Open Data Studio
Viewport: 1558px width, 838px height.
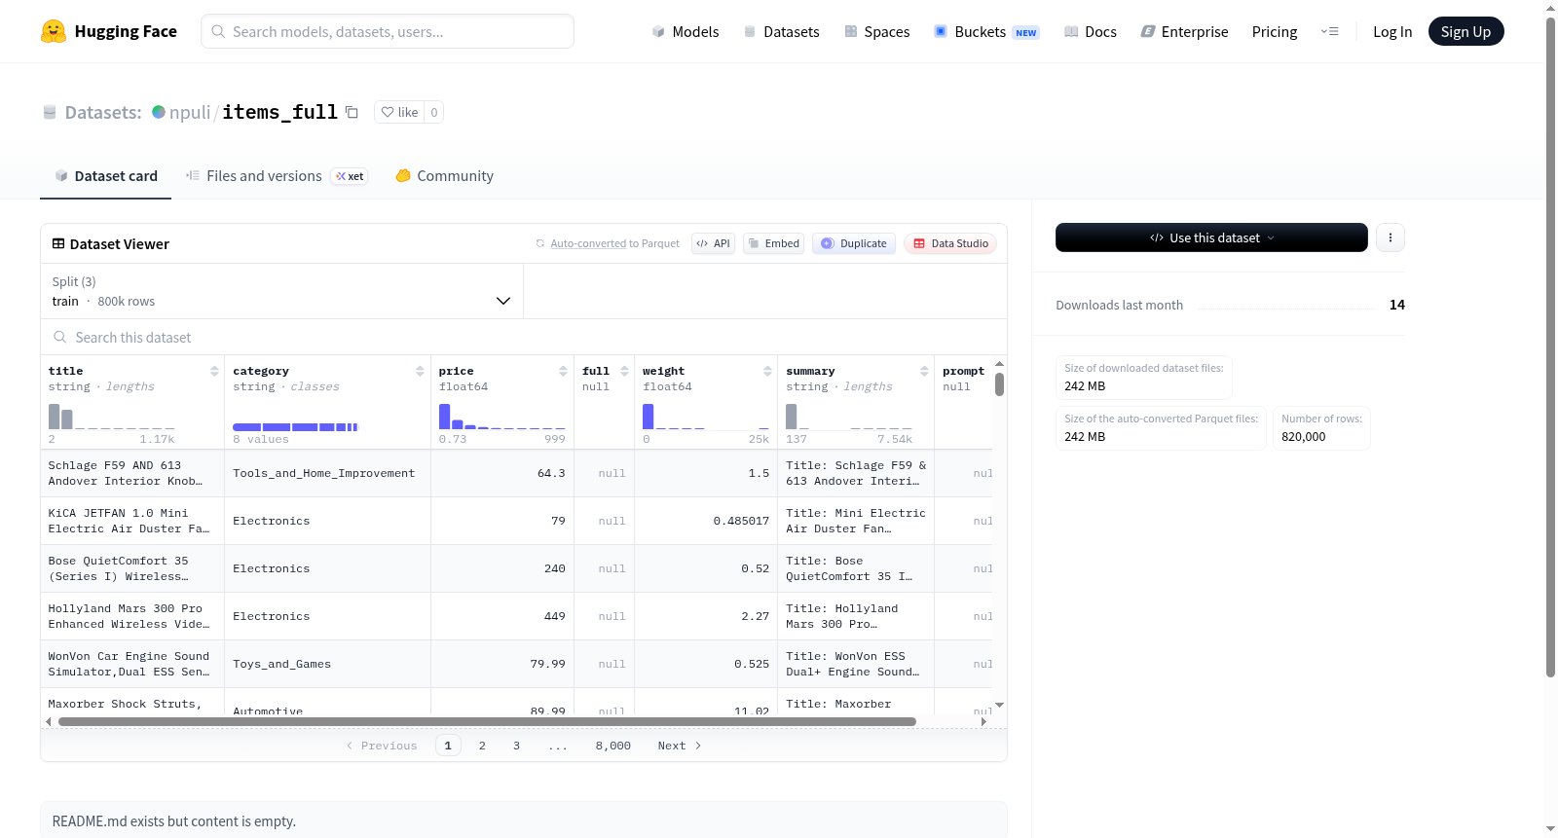coord(949,243)
